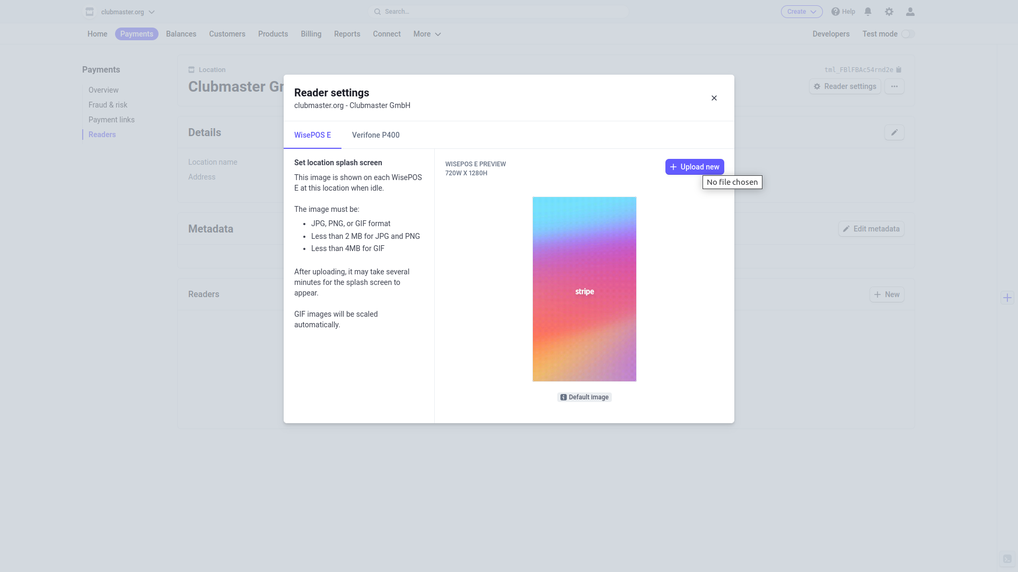1018x572 pixels.
Task: Click the Stripe splash screen preview image
Action: pyautogui.click(x=584, y=289)
